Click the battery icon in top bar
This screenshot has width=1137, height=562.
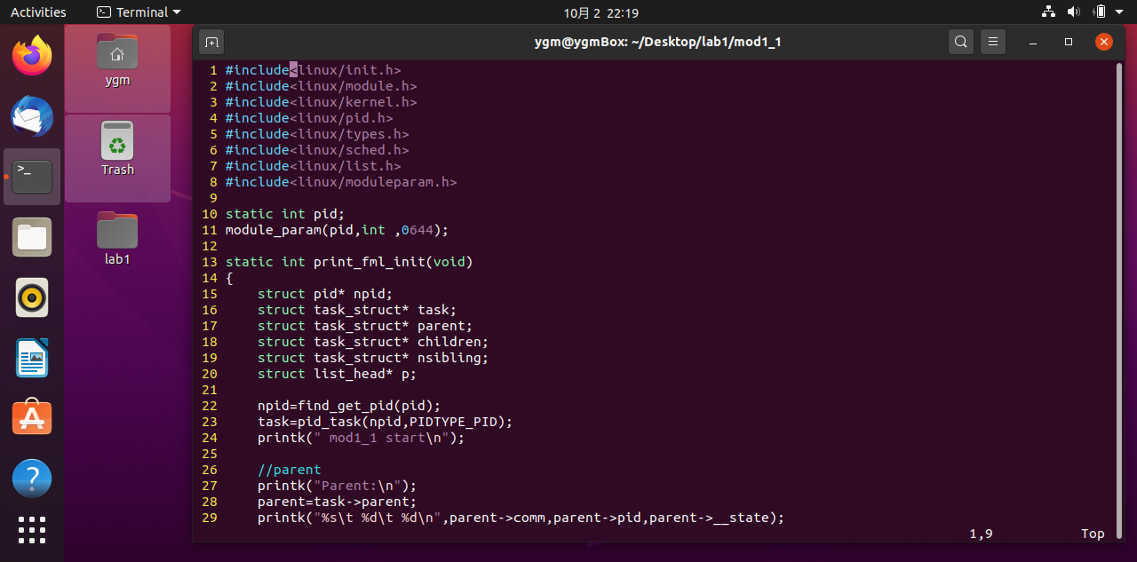coord(1100,12)
